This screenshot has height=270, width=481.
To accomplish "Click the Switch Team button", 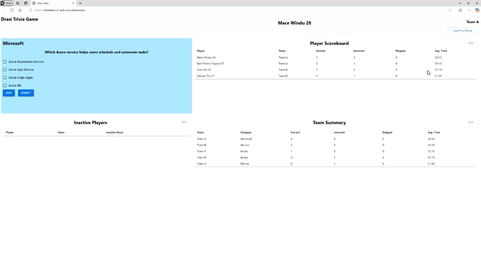I will 463,31.
